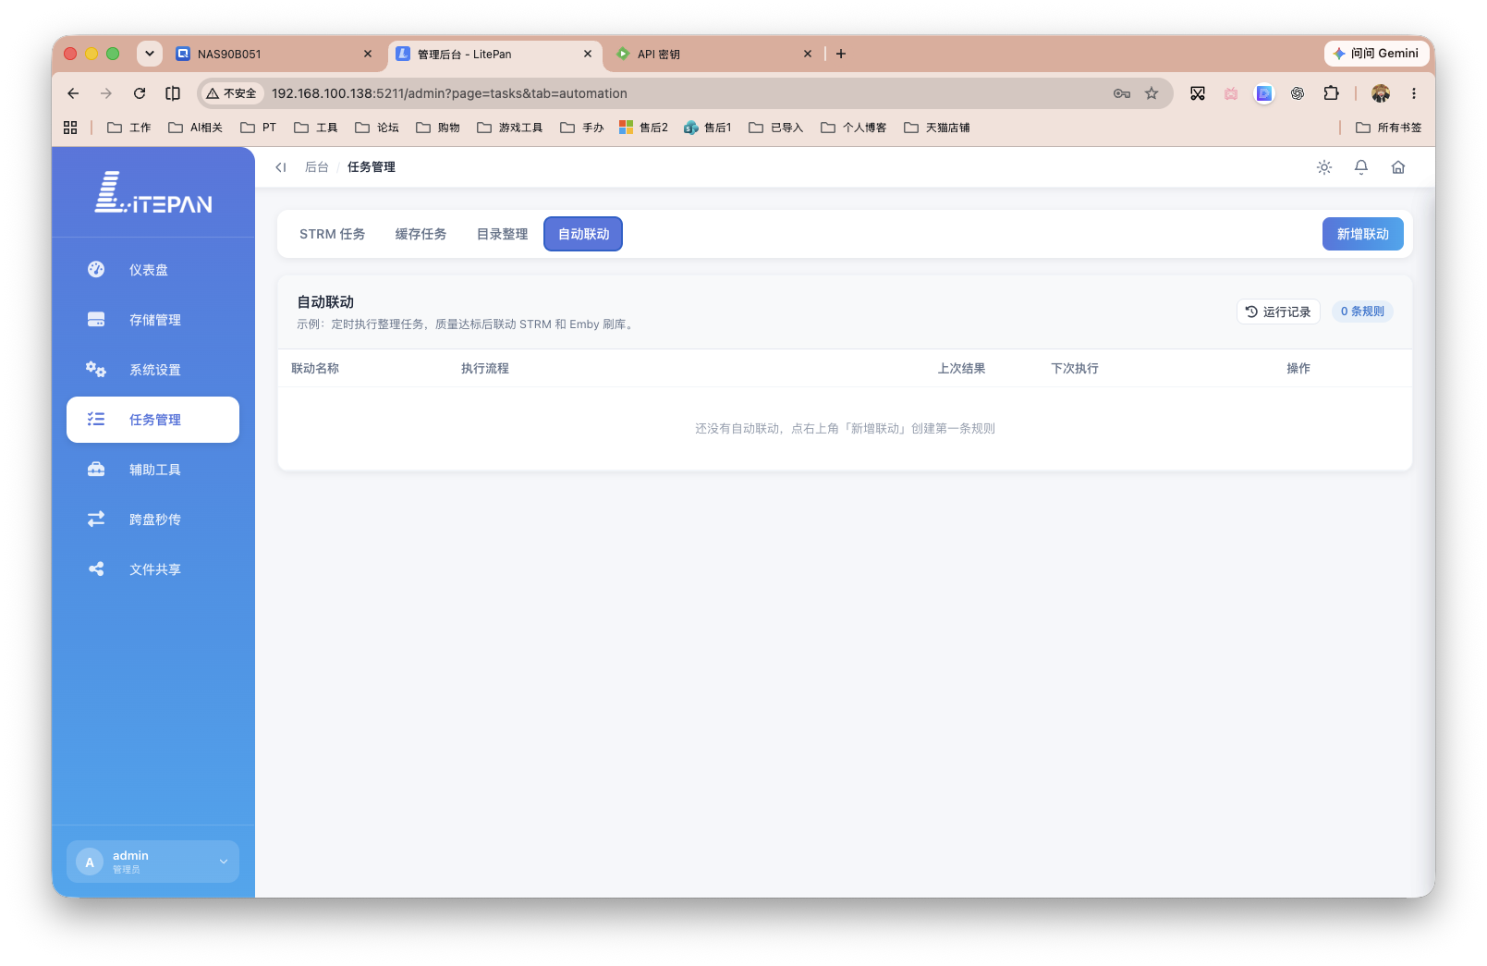Open the 购物 bookmarks folder
Screen dimensions: 1487x966
[x=438, y=128]
